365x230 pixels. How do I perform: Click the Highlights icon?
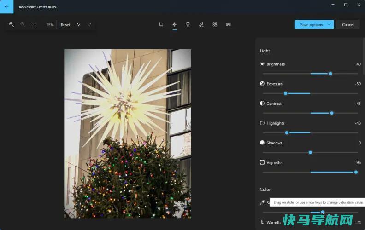pos(262,123)
